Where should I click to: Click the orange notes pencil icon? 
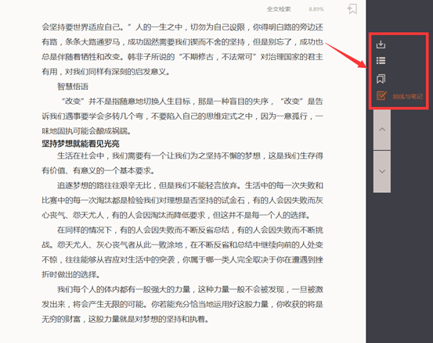click(x=381, y=95)
